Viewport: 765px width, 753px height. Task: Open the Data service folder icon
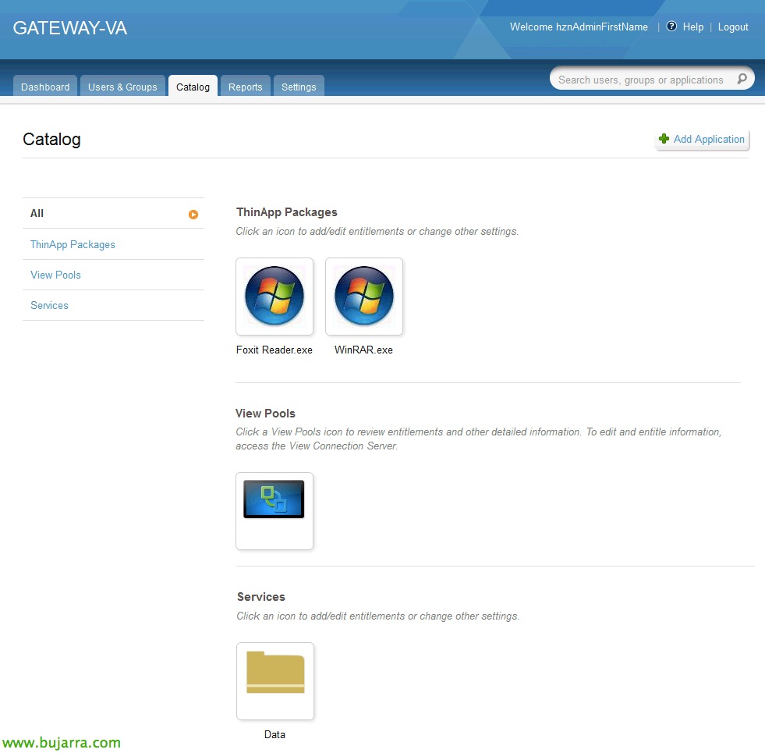click(275, 680)
